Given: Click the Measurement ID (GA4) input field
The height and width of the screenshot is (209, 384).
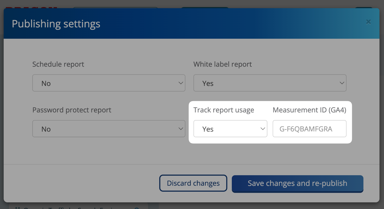Looking at the screenshot, I should [x=310, y=129].
